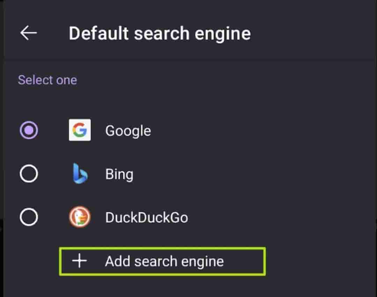Click the 'Google' text label
The image size is (377, 297).
click(128, 131)
